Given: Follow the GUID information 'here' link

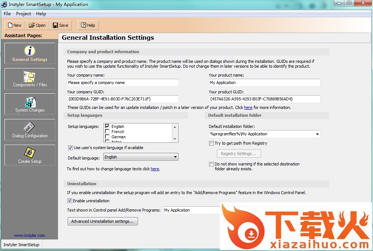Looking at the screenshot, I should (x=248, y=107).
